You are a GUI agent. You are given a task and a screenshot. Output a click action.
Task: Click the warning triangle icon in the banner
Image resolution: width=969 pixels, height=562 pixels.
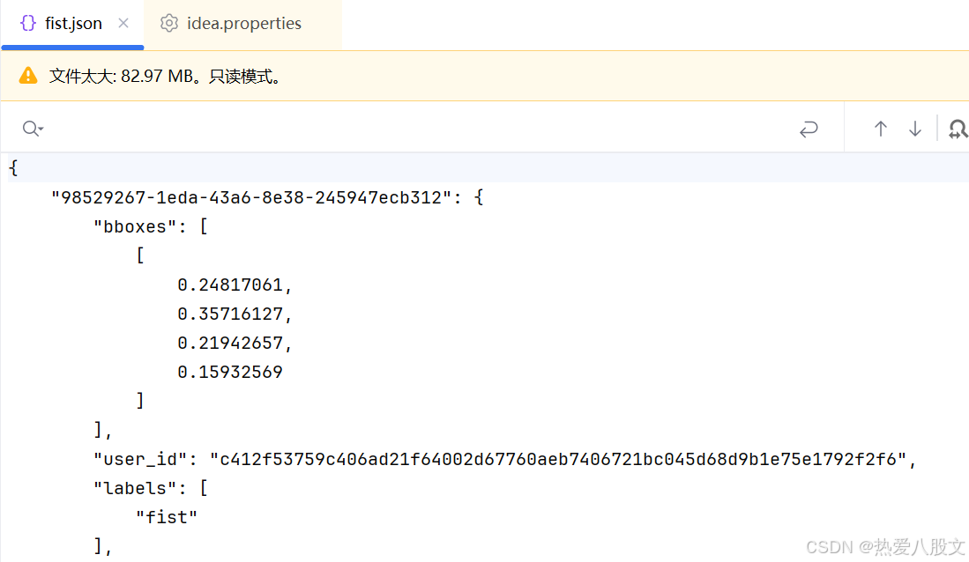pyautogui.click(x=26, y=76)
